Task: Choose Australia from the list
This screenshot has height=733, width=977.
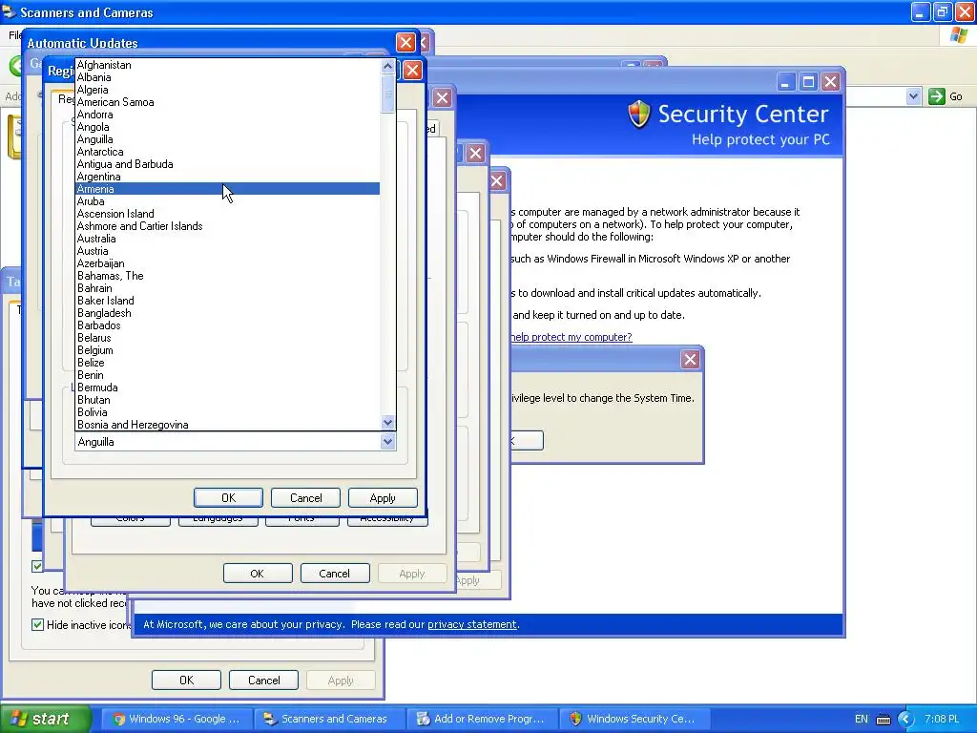Action: tap(227, 239)
